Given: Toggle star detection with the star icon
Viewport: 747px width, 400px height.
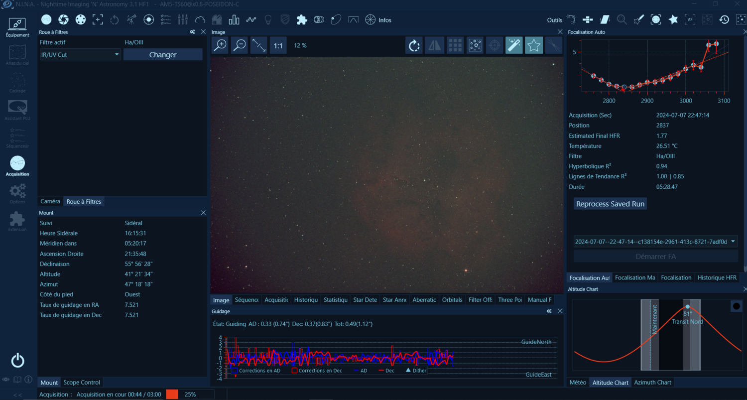Looking at the screenshot, I should coord(534,45).
